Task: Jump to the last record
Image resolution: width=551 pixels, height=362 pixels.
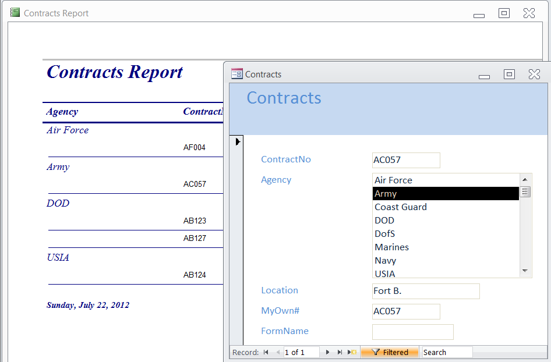Action: tap(340, 352)
